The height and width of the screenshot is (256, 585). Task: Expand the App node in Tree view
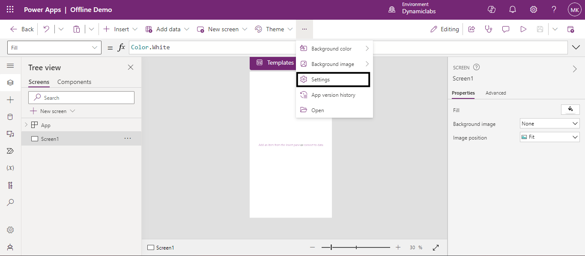[x=26, y=125]
